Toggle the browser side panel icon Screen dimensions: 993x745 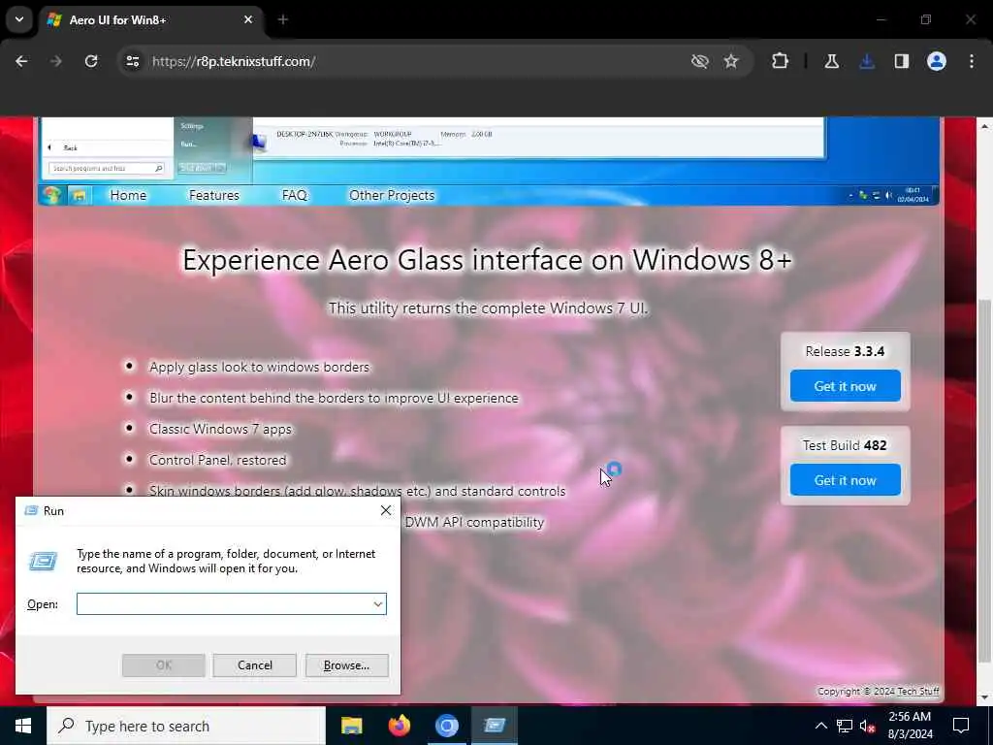tap(902, 61)
